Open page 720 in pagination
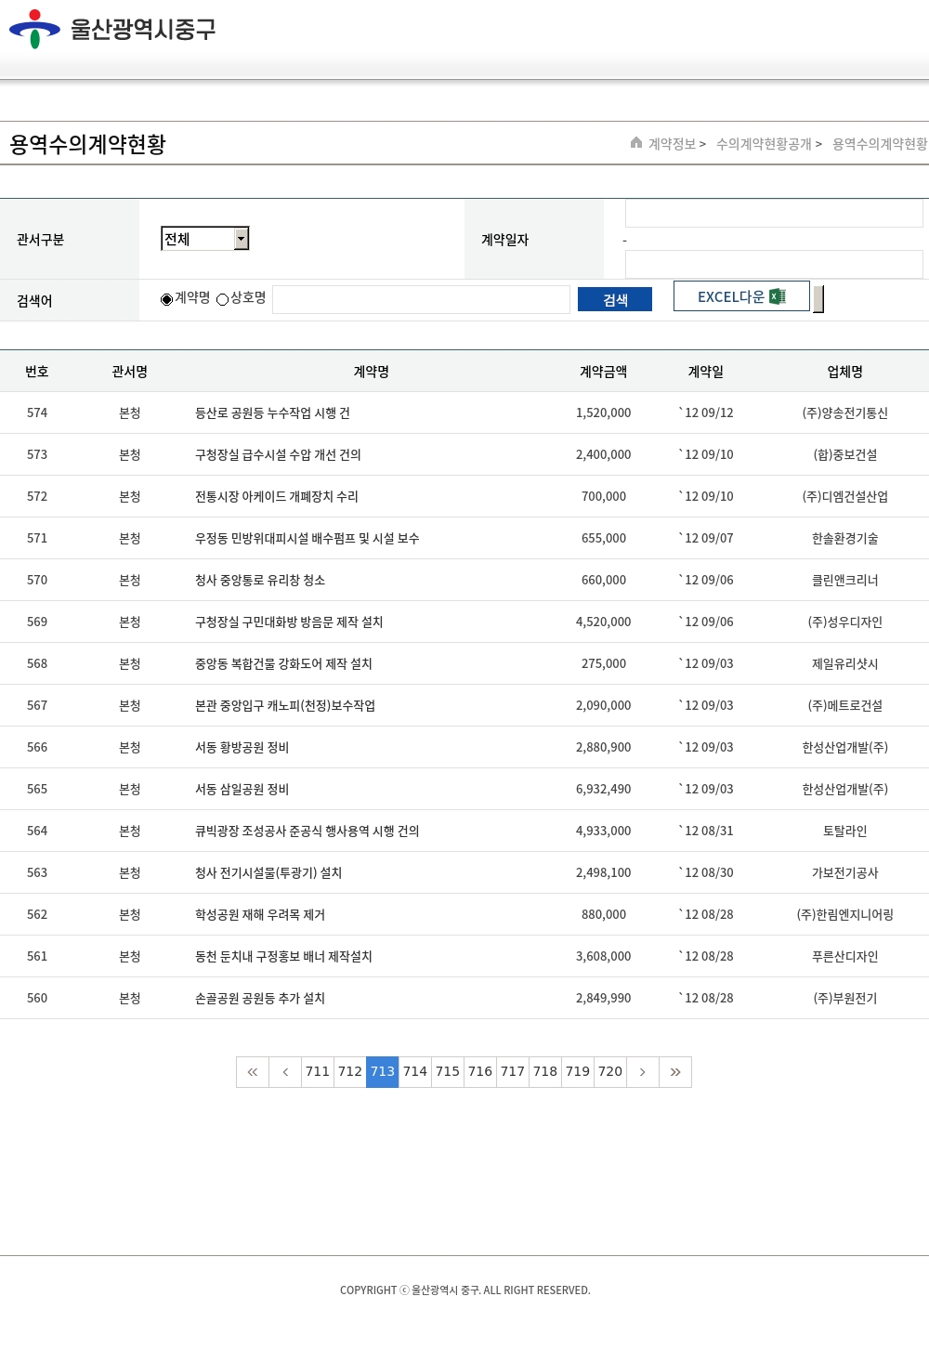The width and height of the screenshot is (929, 1349). pos(610,1072)
